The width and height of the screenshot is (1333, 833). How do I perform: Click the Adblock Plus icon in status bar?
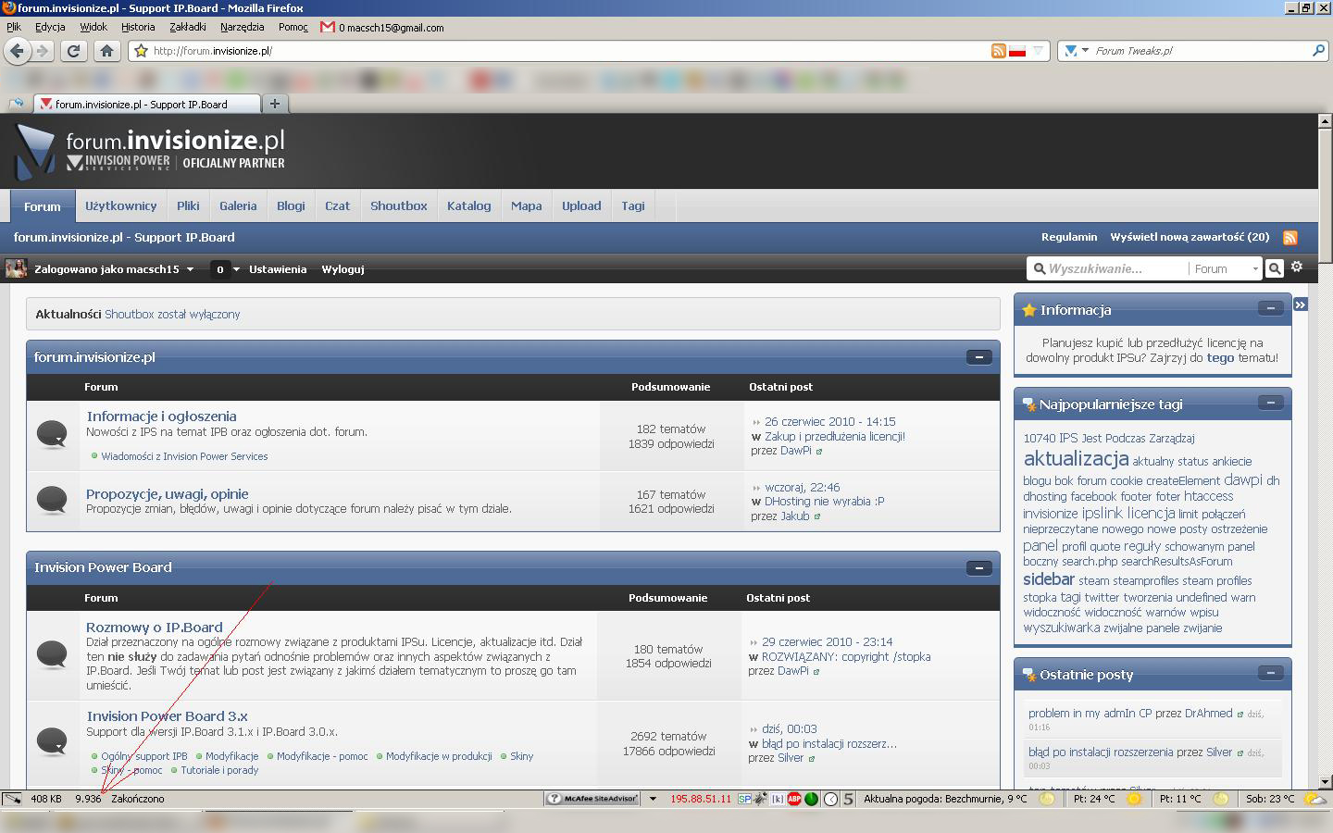coord(793,799)
